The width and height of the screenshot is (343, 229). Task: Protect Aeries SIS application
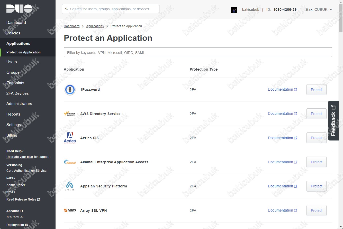click(x=317, y=138)
